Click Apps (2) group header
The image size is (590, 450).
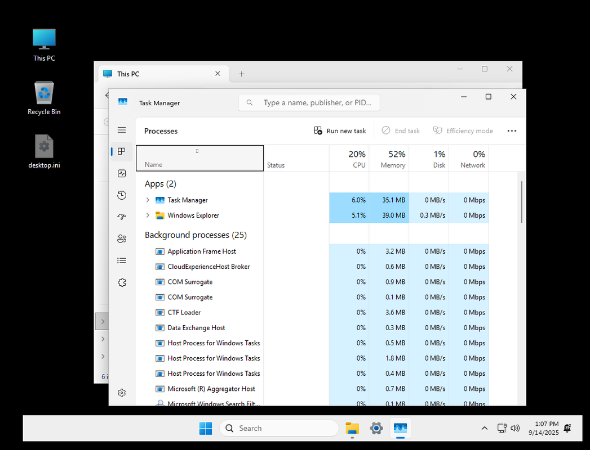(160, 184)
